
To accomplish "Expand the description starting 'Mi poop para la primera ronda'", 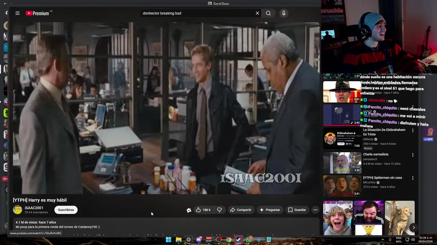I will click(x=58, y=227).
